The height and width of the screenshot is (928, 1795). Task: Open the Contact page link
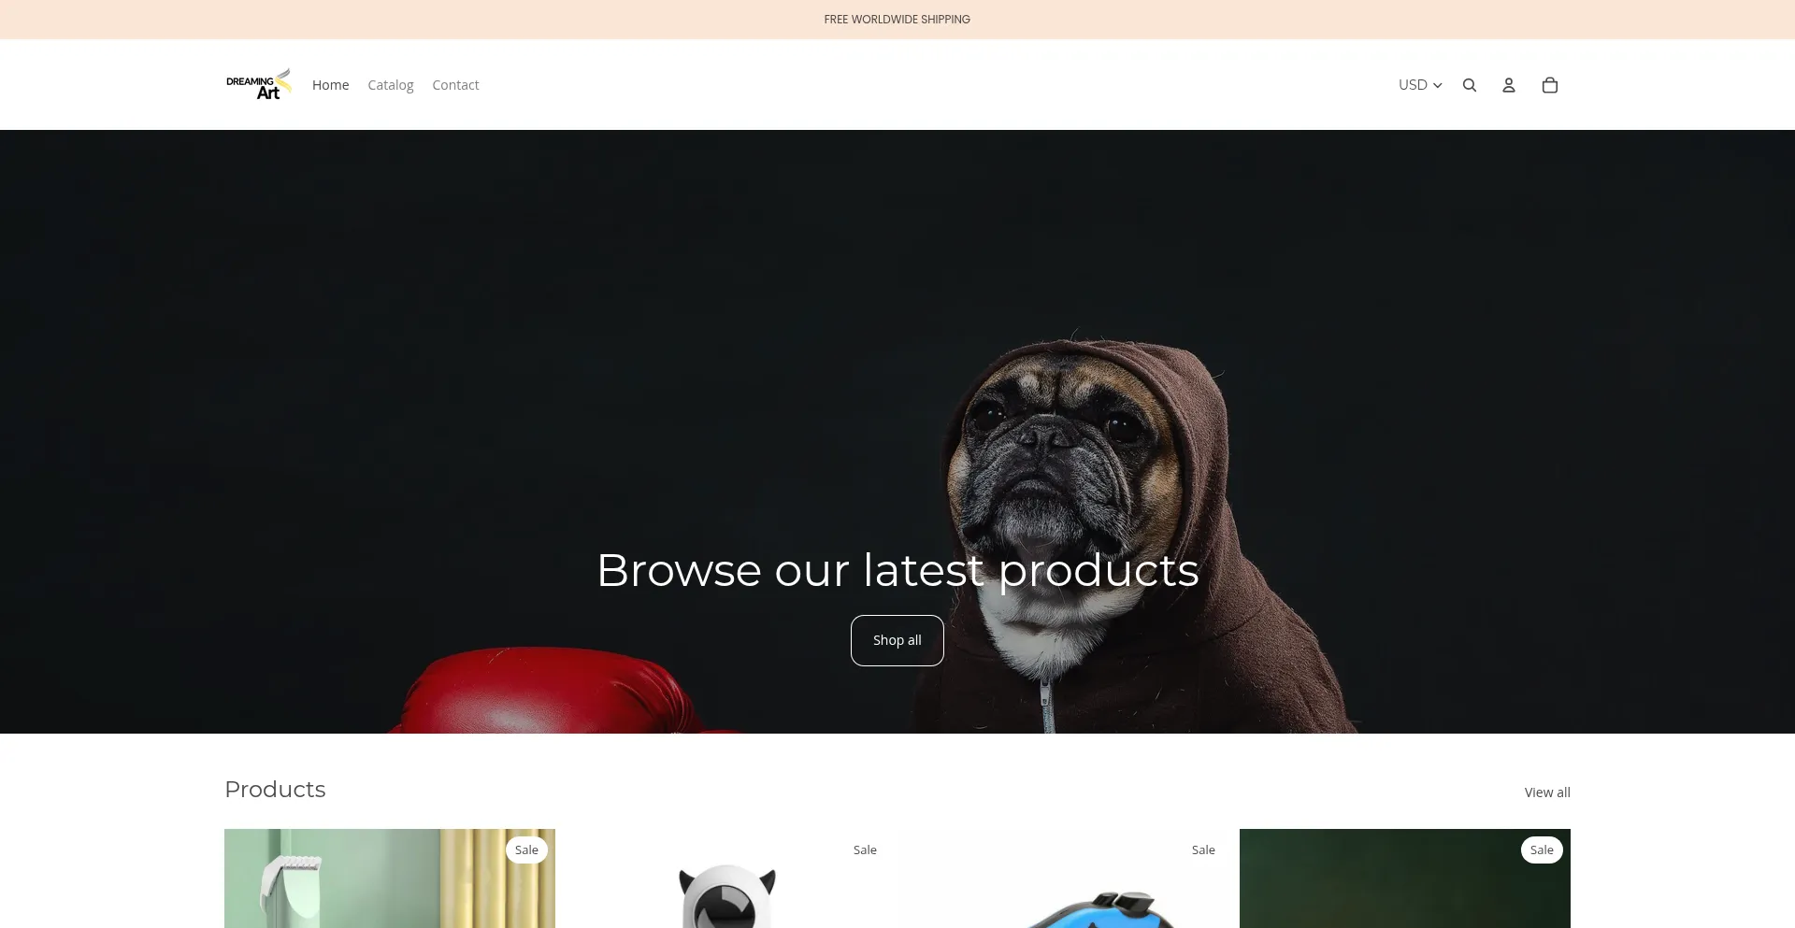coord(455,85)
